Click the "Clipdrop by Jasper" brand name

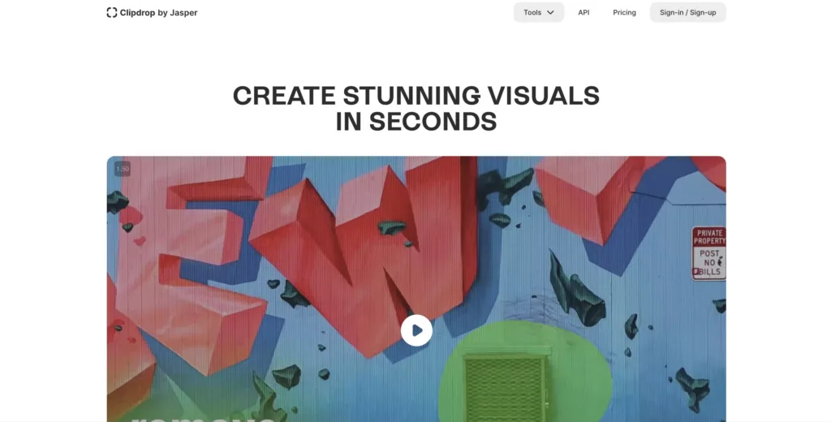tap(158, 13)
